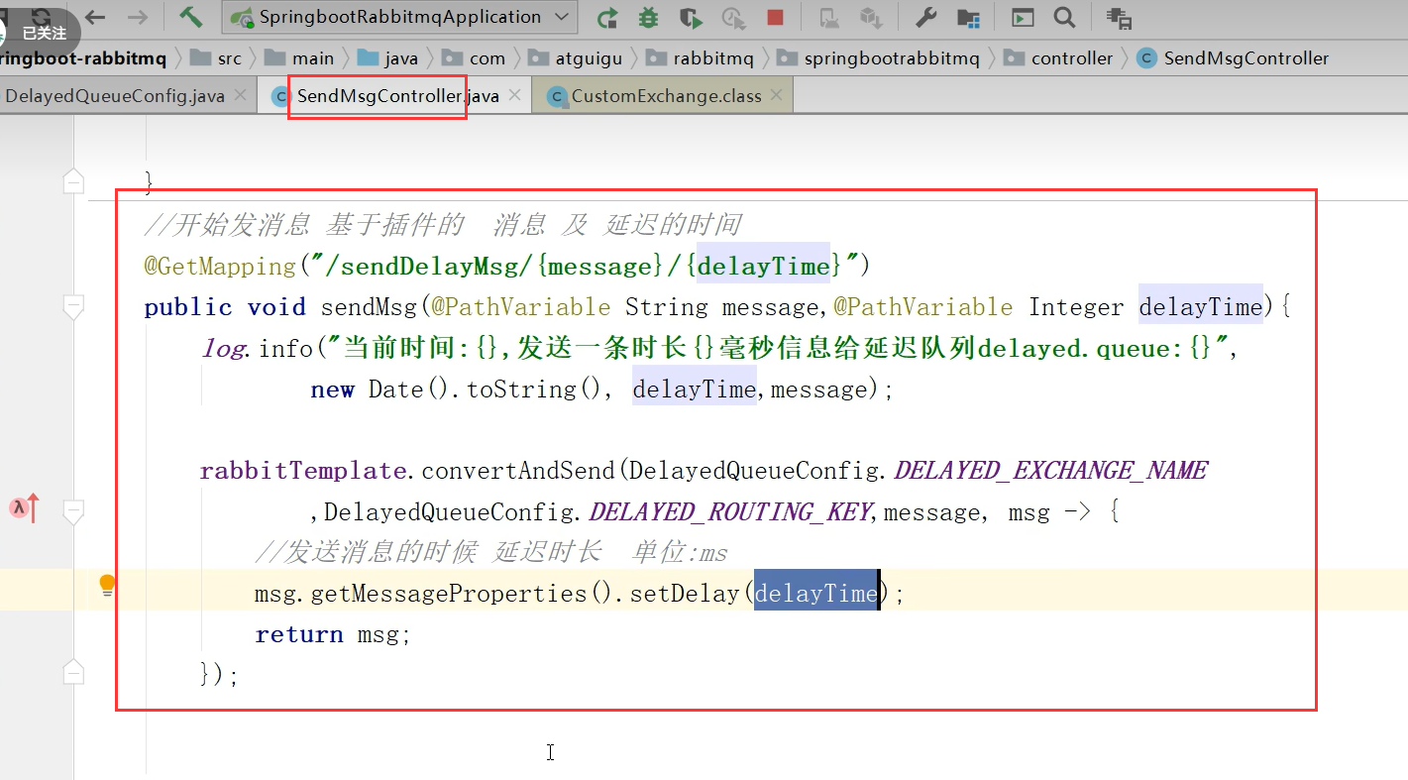Rerun the application with the green run arrow

click(607, 17)
